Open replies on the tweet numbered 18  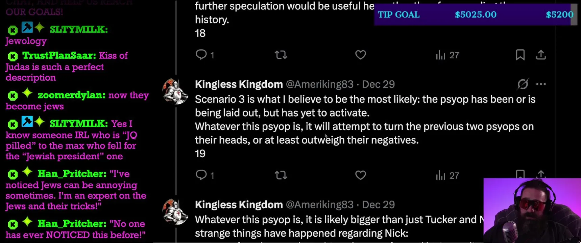[201, 55]
